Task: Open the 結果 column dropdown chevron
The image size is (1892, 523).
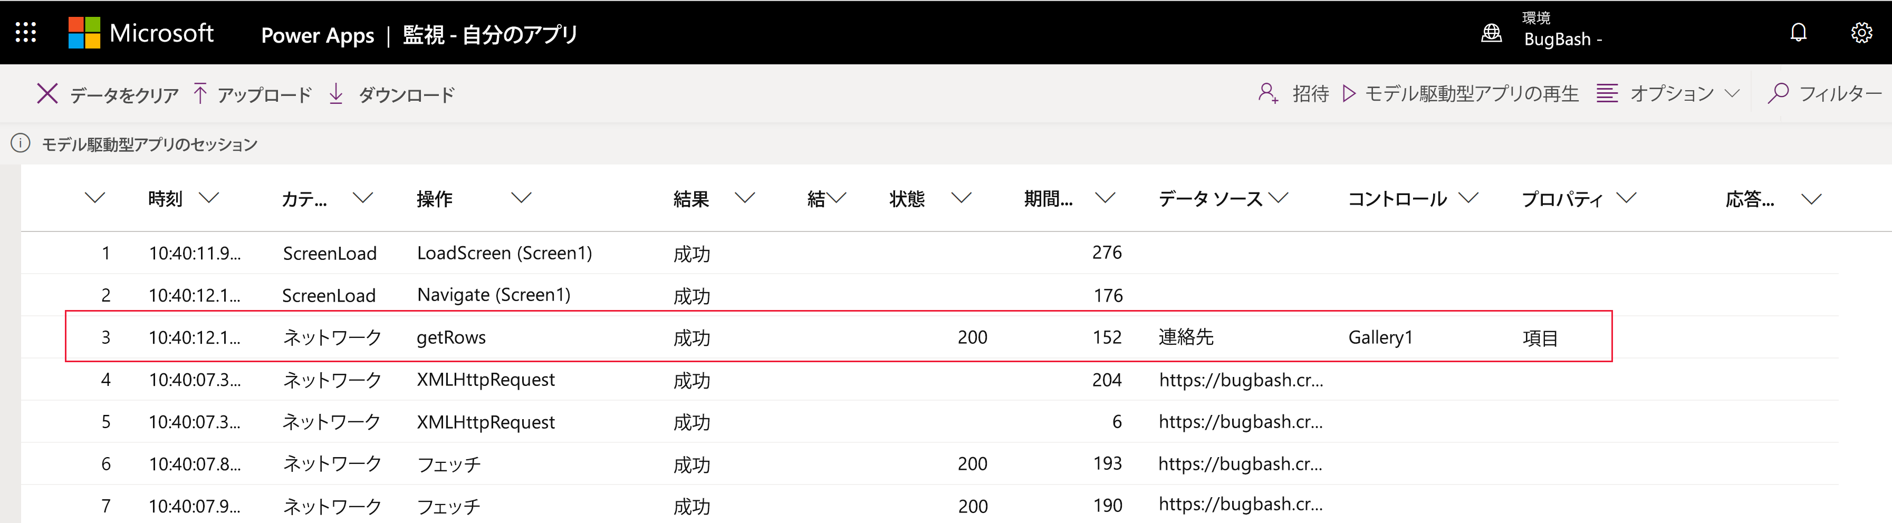Action: click(x=745, y=198)
